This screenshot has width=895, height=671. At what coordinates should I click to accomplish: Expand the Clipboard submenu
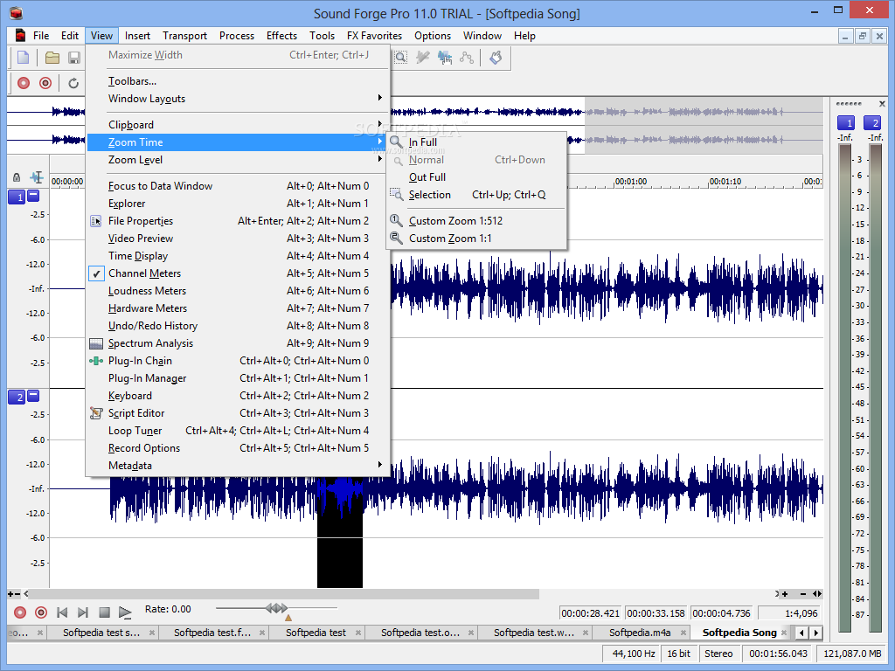[239, 124]
